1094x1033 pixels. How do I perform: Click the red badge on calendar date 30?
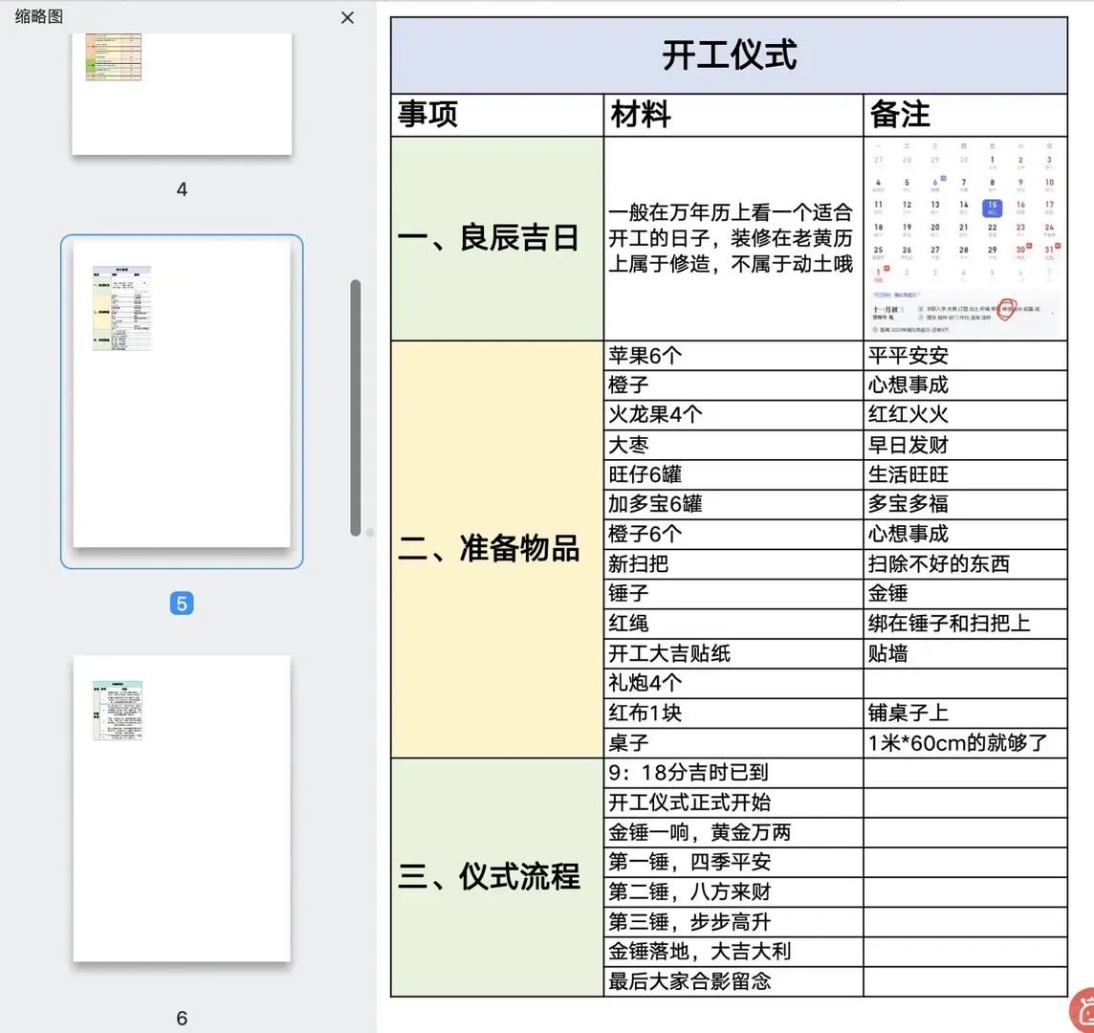coord(1028,246)
